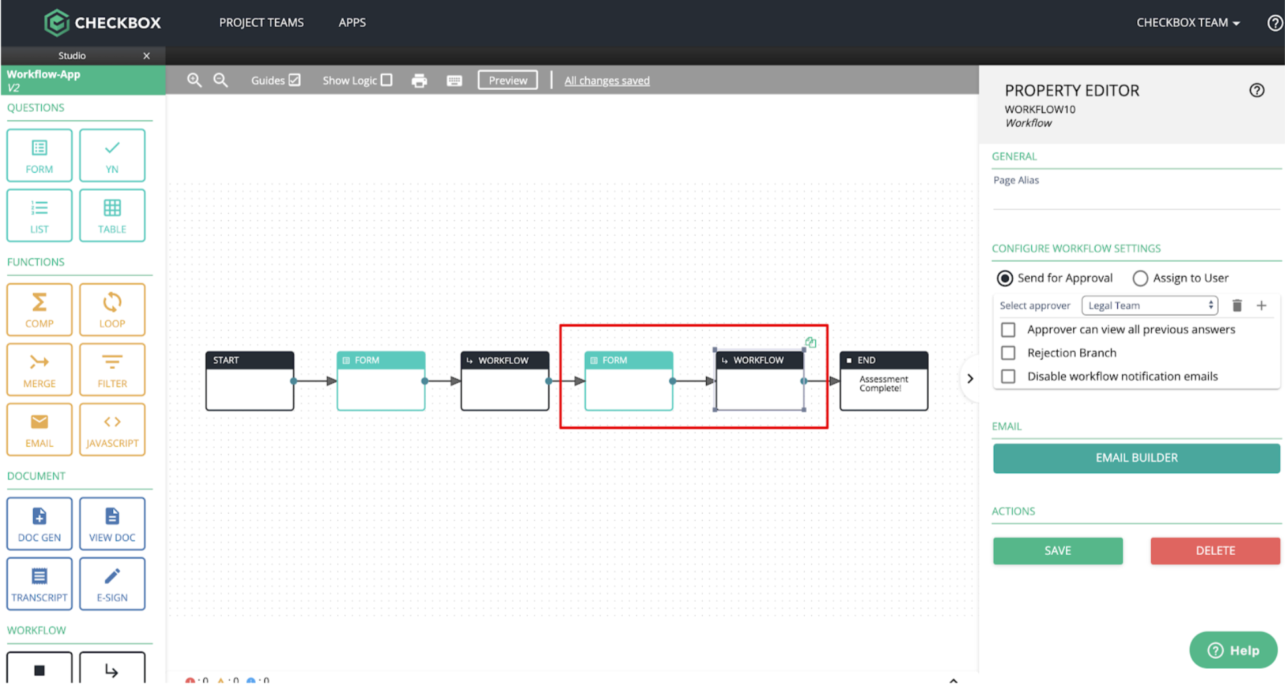Add a YN question block
The width and height of the screenshot is (1285, 686).
coord(112,156)
